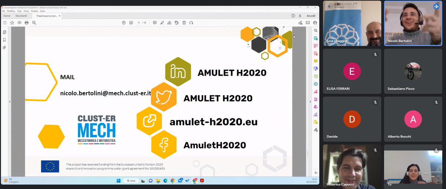The width and height of the screenshot is (446, 189).
Task: Open the Modifica menu
Action: pos(11,11)
